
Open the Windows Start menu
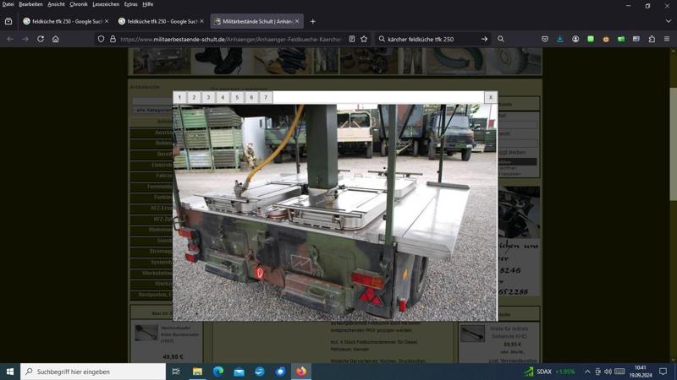tap(10, 372)
